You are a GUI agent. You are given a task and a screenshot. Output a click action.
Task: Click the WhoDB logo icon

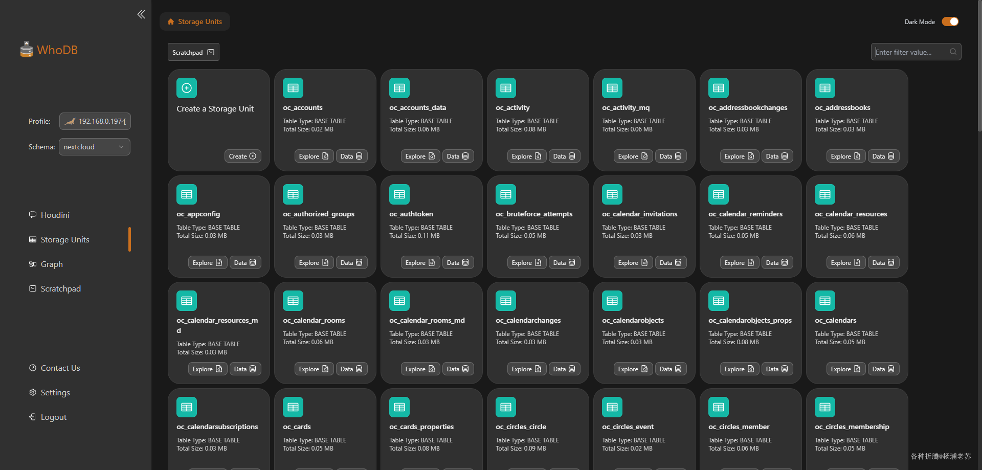pos(27,50)
